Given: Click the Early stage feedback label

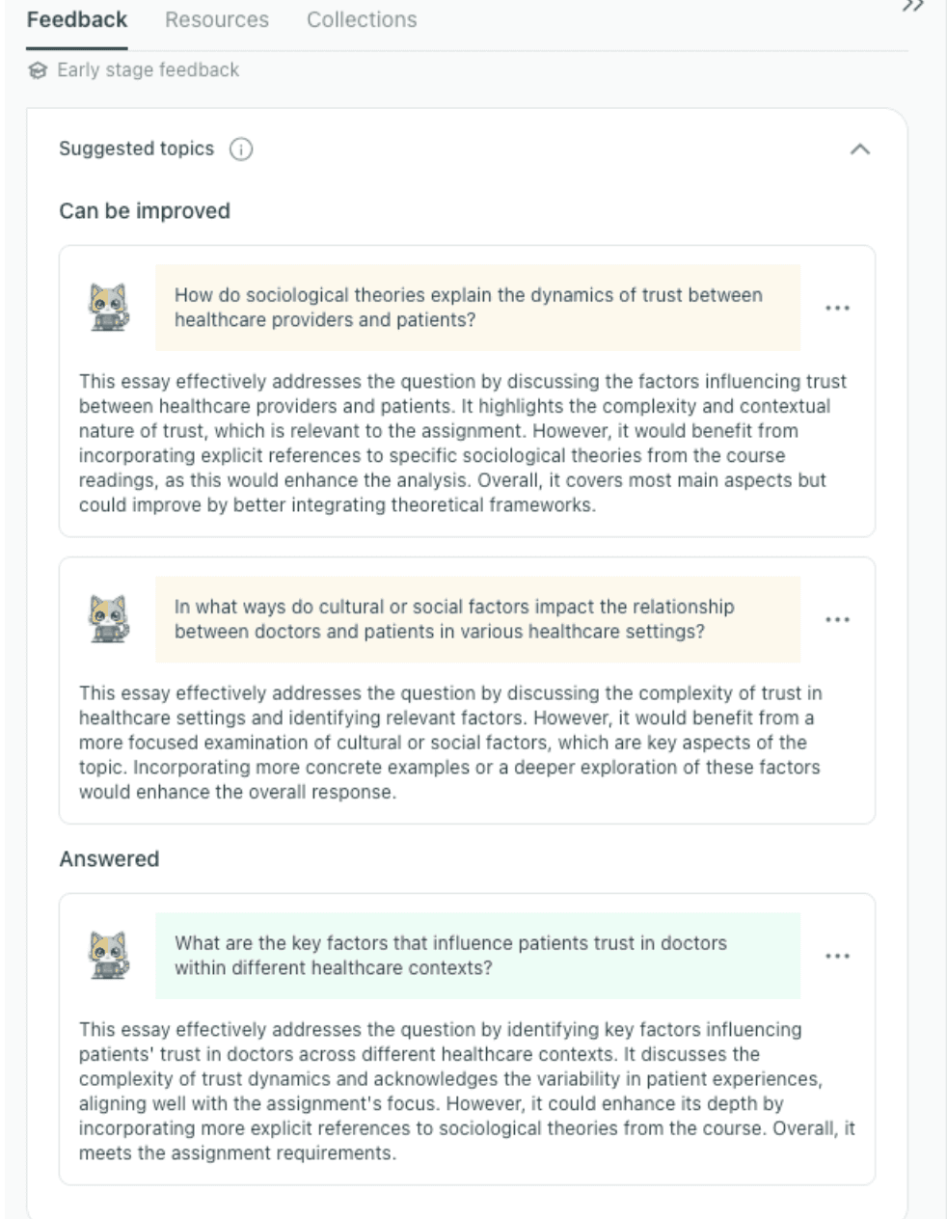Looking at the screenshot, I should point(148,70).
